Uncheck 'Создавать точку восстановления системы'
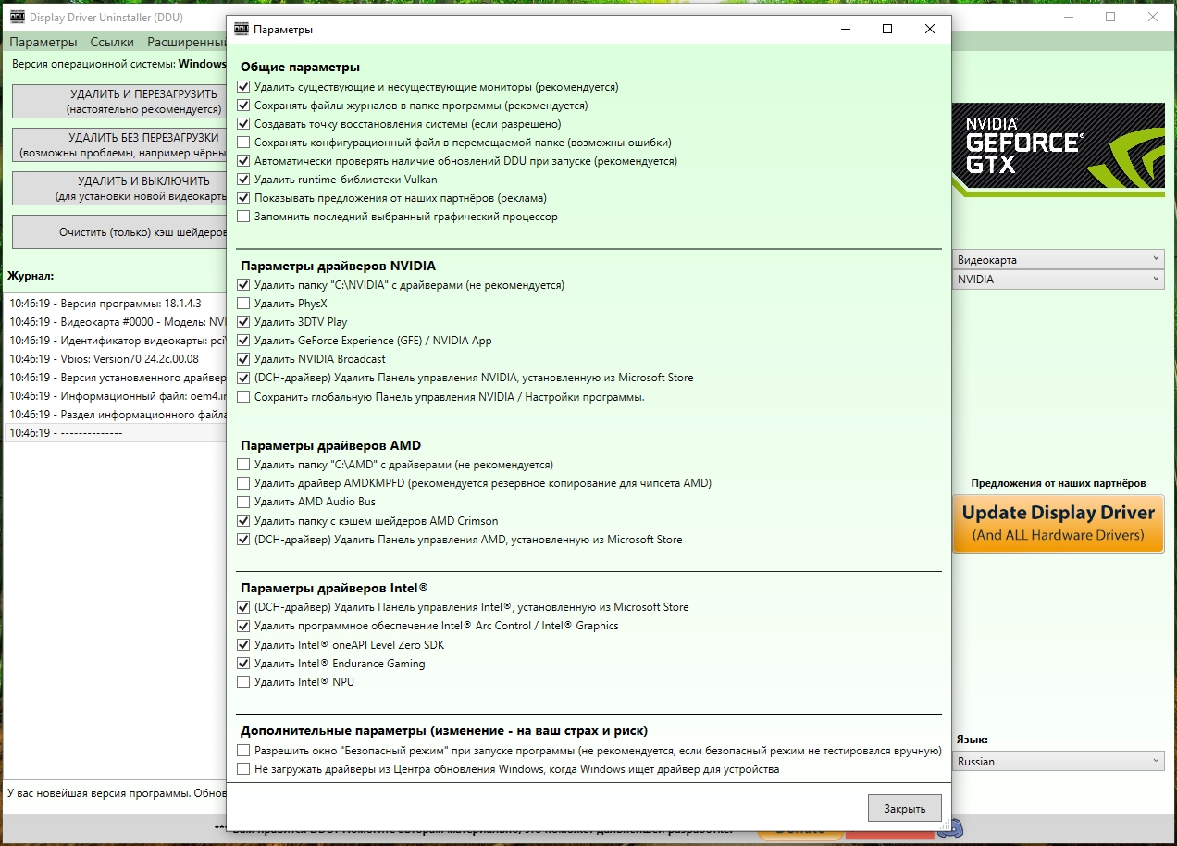 click(x=243, y=124)
